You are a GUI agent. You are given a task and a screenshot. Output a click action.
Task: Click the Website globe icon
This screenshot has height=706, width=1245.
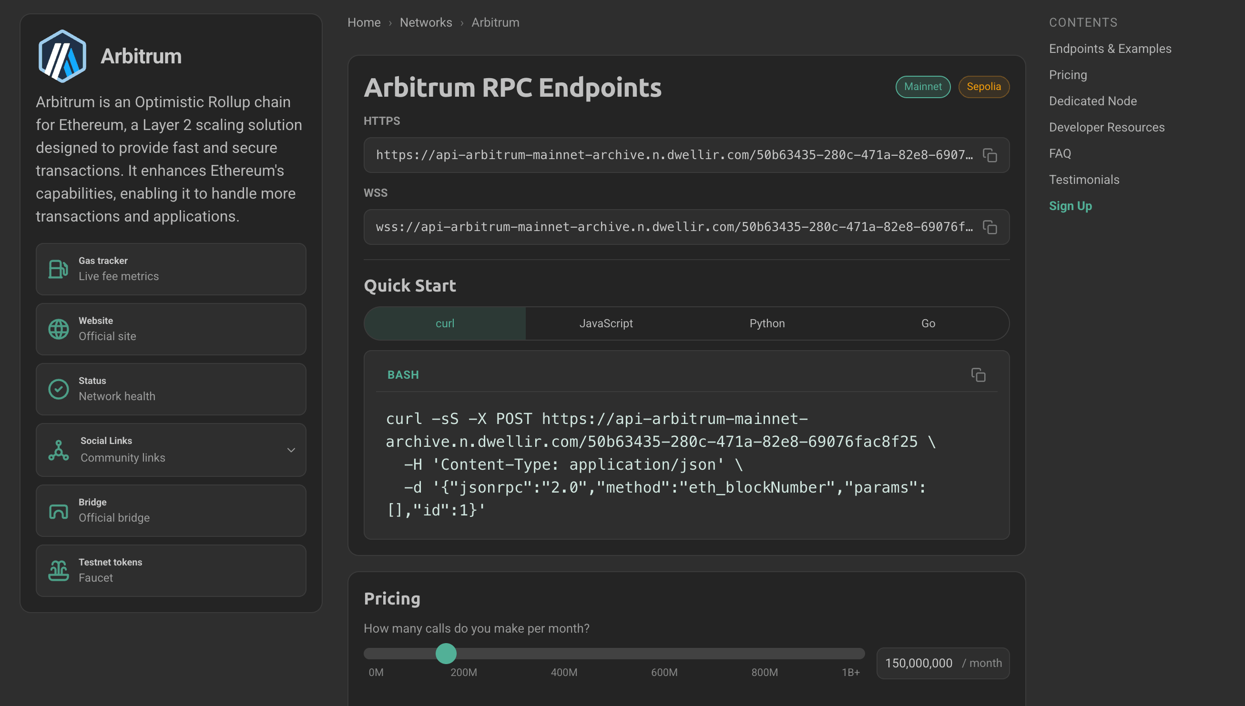click(58, 329)
